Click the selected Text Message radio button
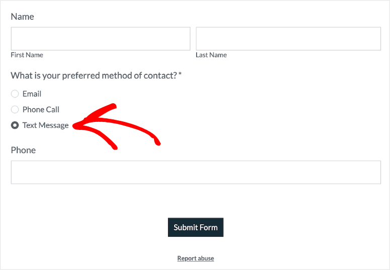The height and width of the screenshot is (270, 390). (15, 125)
